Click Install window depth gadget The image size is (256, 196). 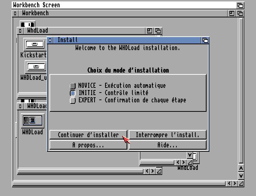click(205, 40)
